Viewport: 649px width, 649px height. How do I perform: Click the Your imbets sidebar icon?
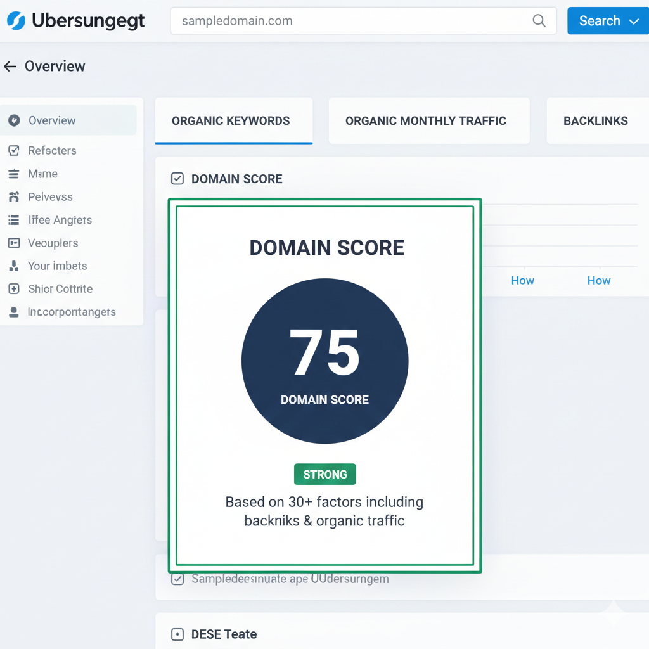13,266
